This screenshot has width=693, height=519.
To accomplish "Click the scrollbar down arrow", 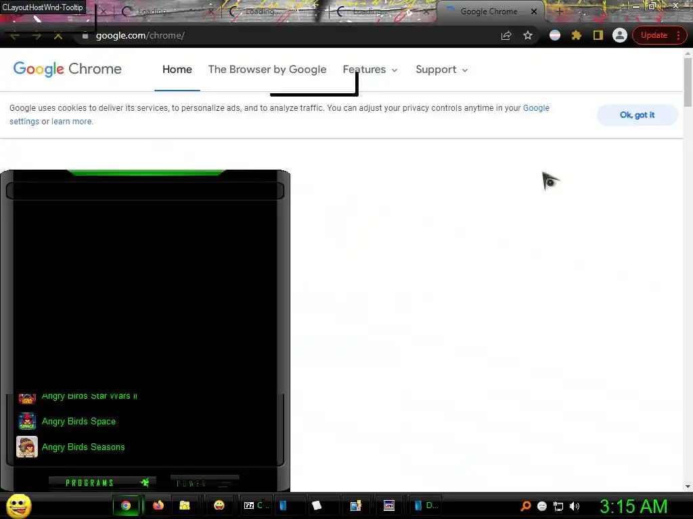I will [688, 487].
